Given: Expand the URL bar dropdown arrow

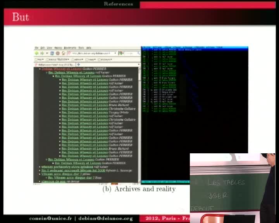Looking at the screenshot, I should tap(115, 53).
